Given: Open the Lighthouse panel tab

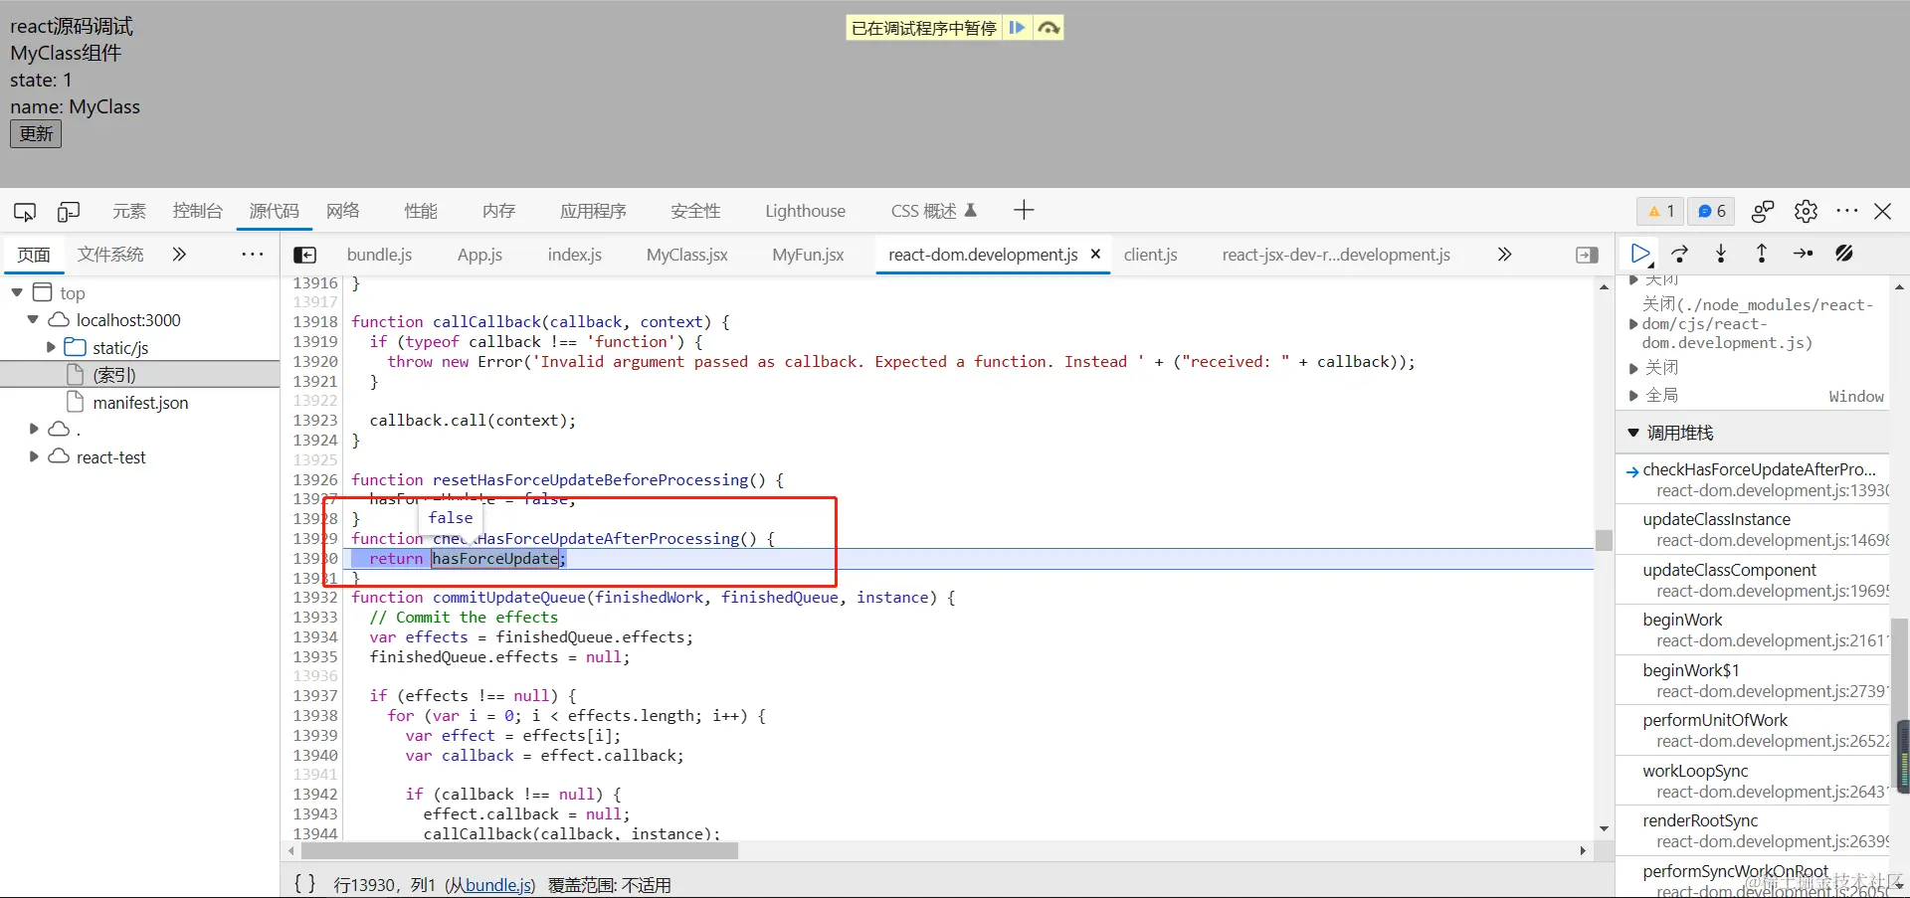Looking at the screenshot, I should coord(805,211).
